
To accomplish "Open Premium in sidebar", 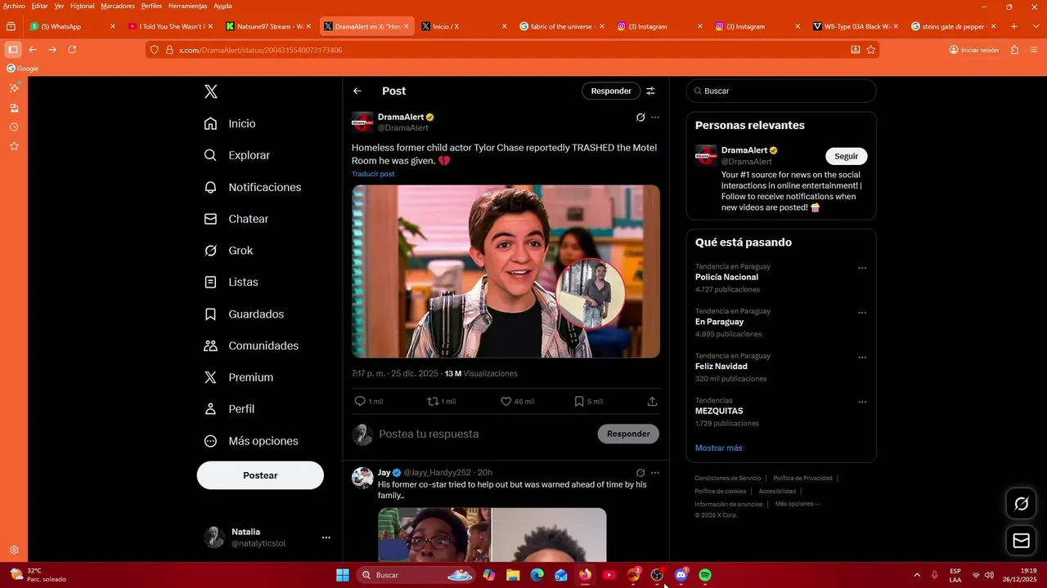I will pos(238,377).
